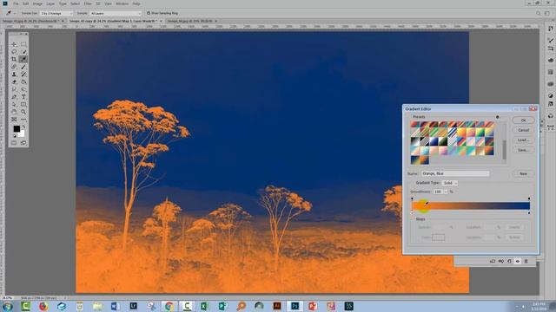Open Firefox from the Windows taskbar
The width and height of the screenshot is (556, 312).
(x=43, y=306)
